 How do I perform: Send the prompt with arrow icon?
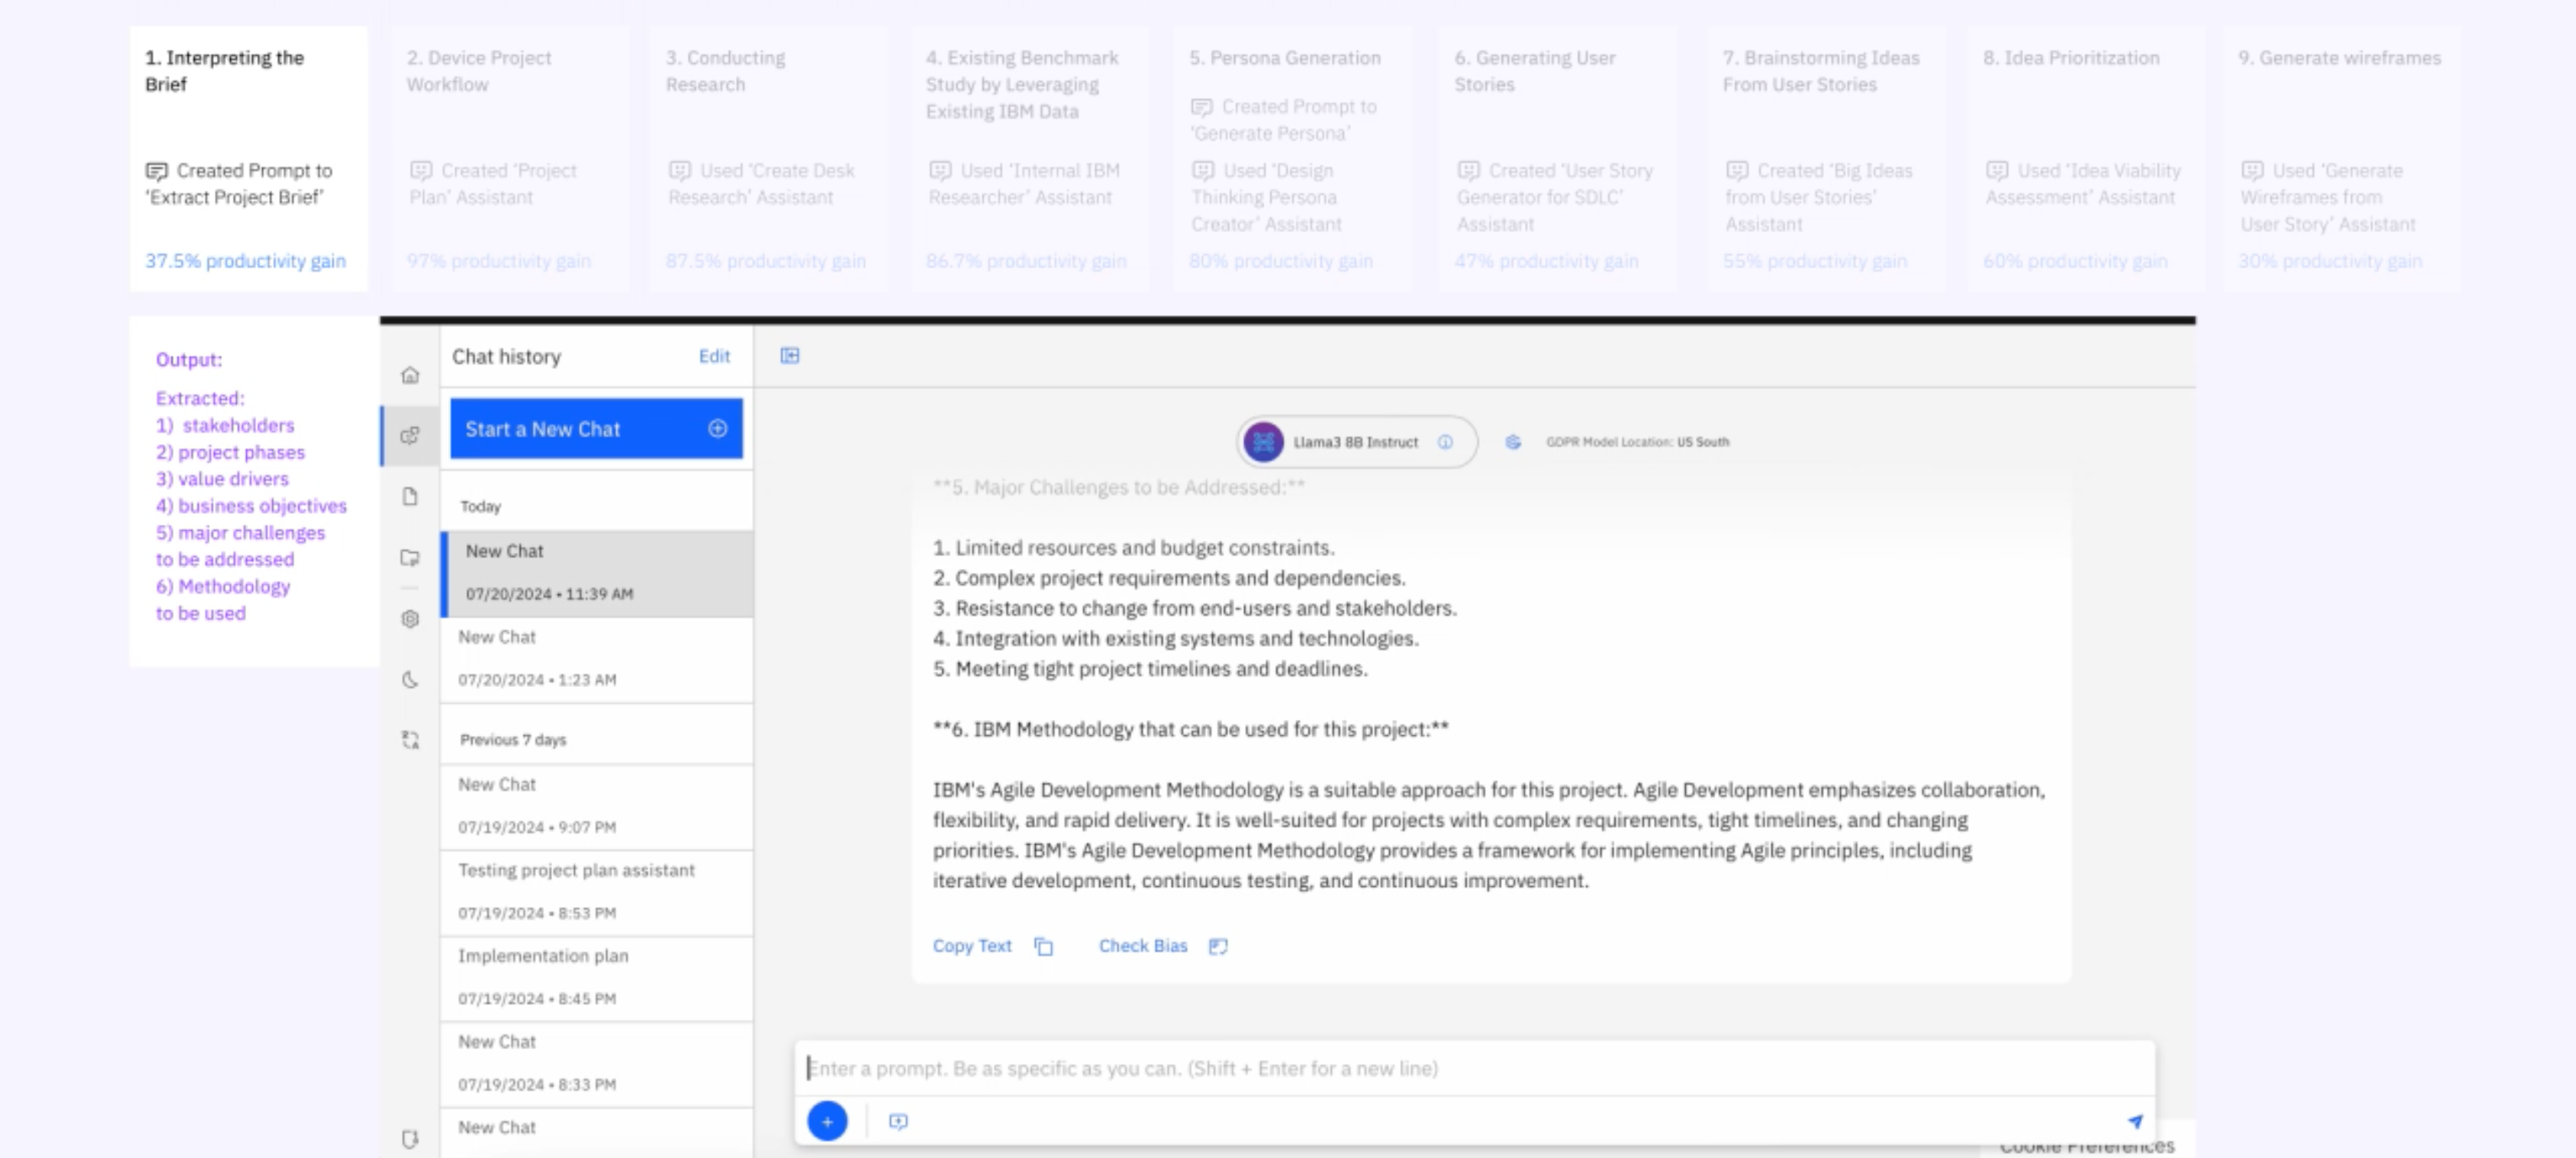click(x=2135, y=1121)
